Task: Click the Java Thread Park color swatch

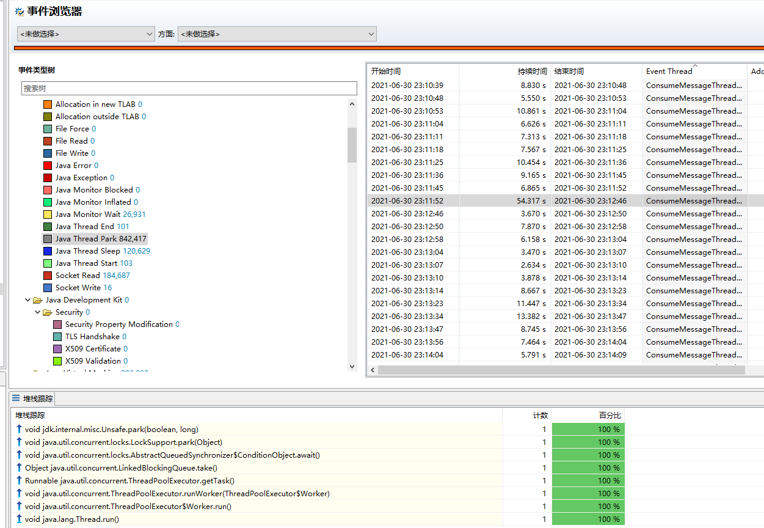Action: point(48,239)
